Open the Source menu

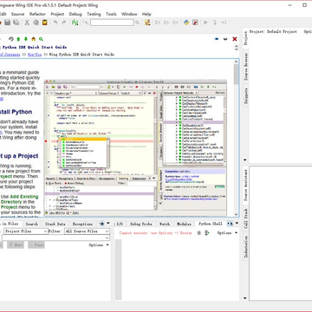click(x=17, y=14)
